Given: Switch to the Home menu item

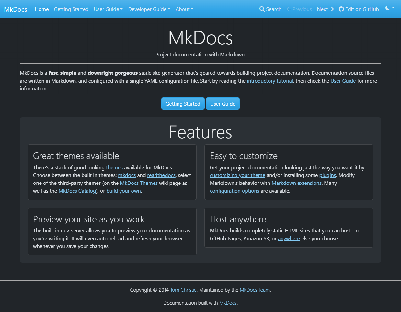Looking at the screenshot, I should pos(41,9).
